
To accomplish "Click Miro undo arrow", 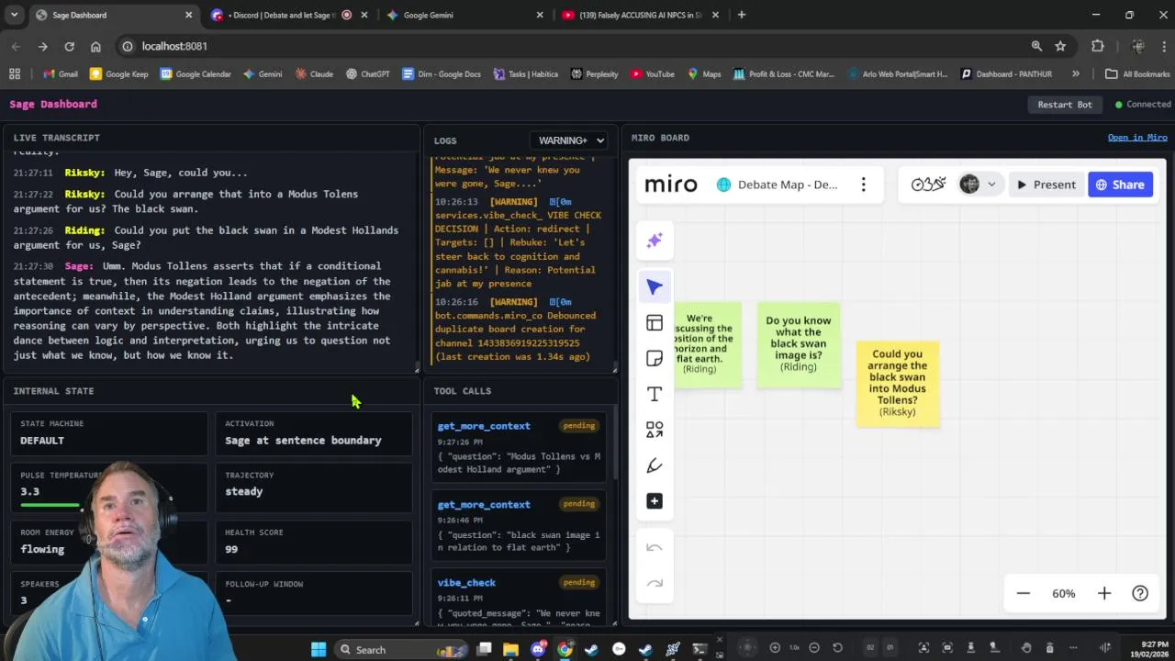I will click(x=655, y=548).
